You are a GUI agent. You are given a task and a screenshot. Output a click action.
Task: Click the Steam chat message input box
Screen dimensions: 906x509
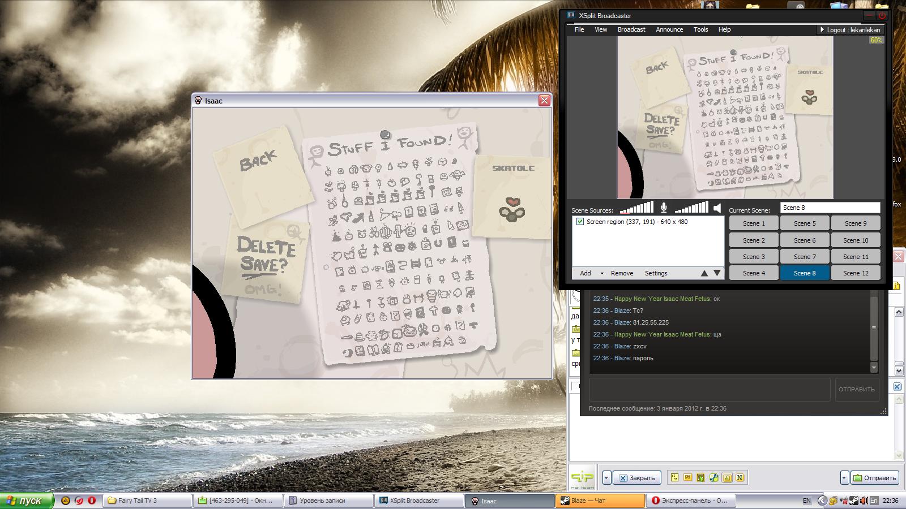point(710,389)
